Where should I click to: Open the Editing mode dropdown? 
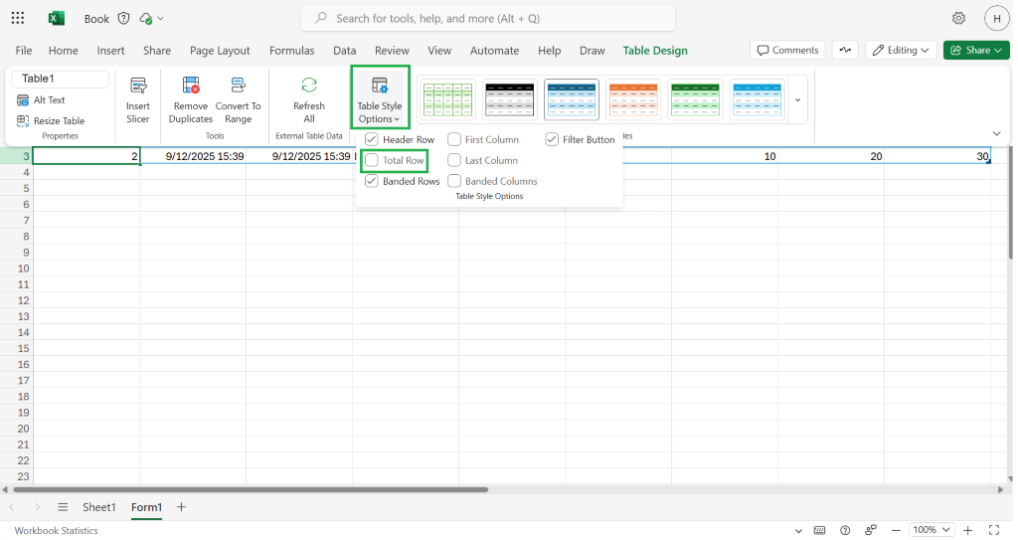tap(901, 50)
